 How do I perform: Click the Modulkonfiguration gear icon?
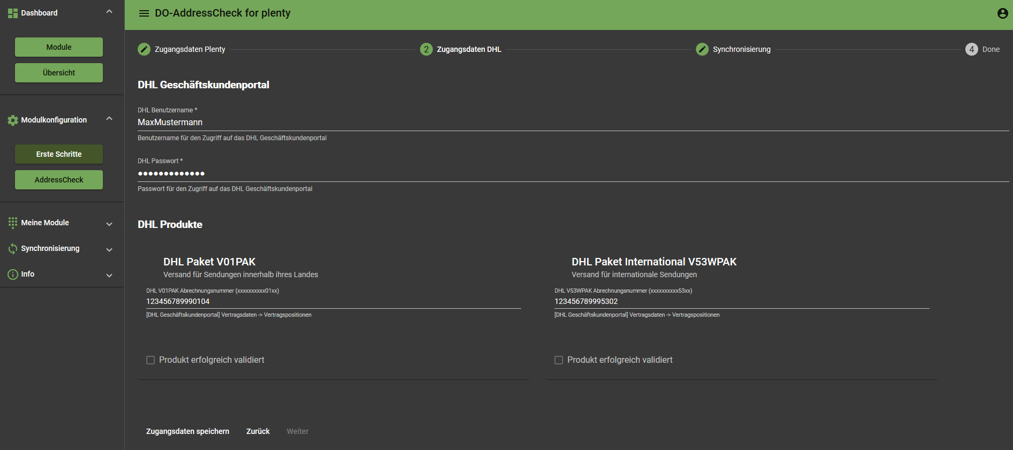[13, 120]
